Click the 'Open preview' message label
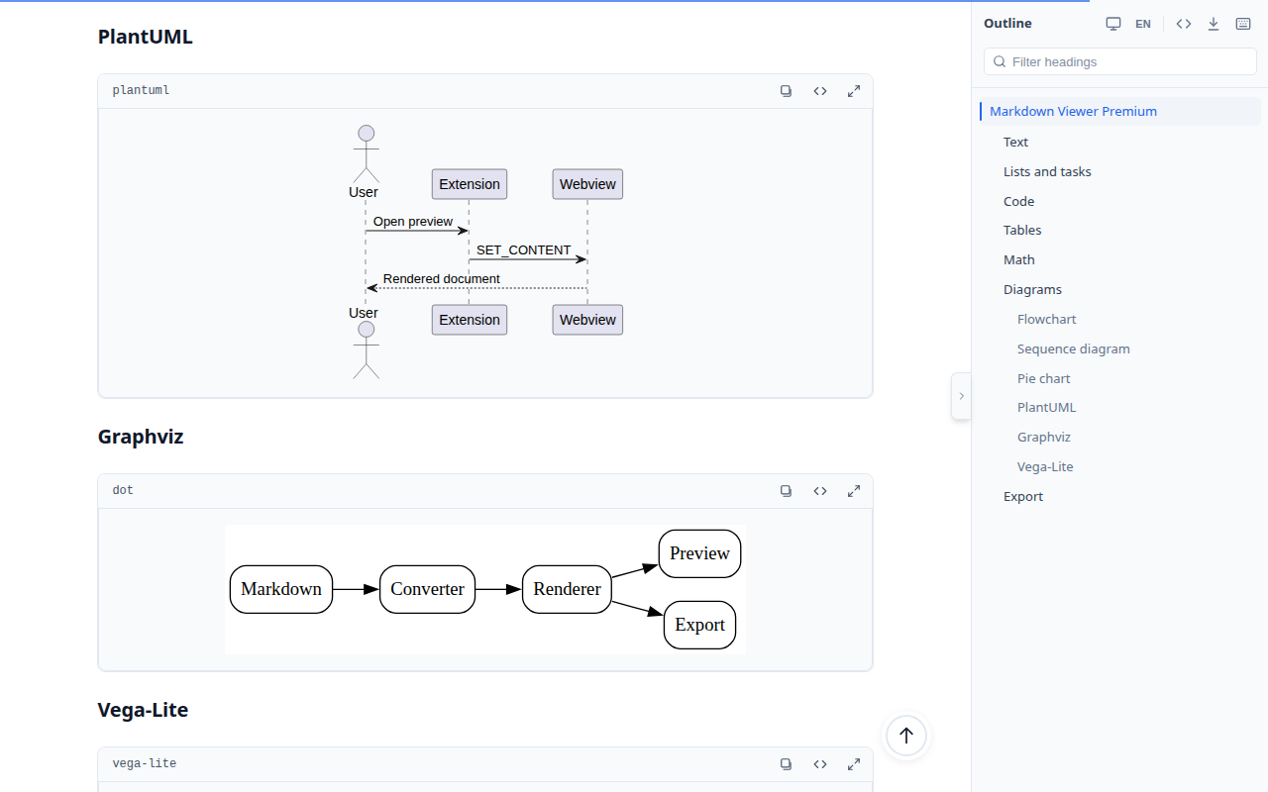Viewport: 1268px width, 792px height. [413, 222]
